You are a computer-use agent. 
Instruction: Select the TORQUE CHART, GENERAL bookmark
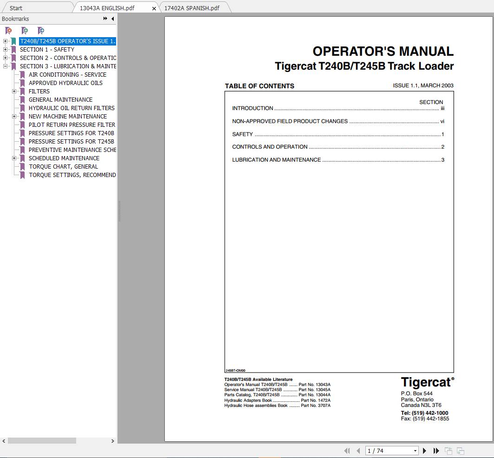tap(63, 166)
